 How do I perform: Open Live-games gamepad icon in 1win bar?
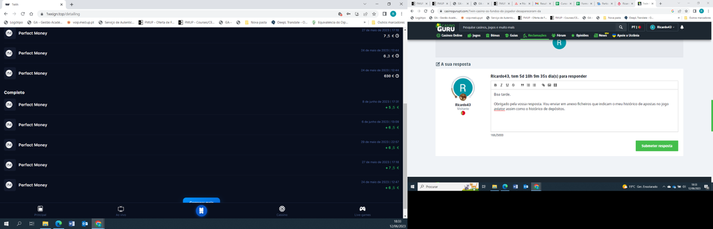tap(362, 209)
